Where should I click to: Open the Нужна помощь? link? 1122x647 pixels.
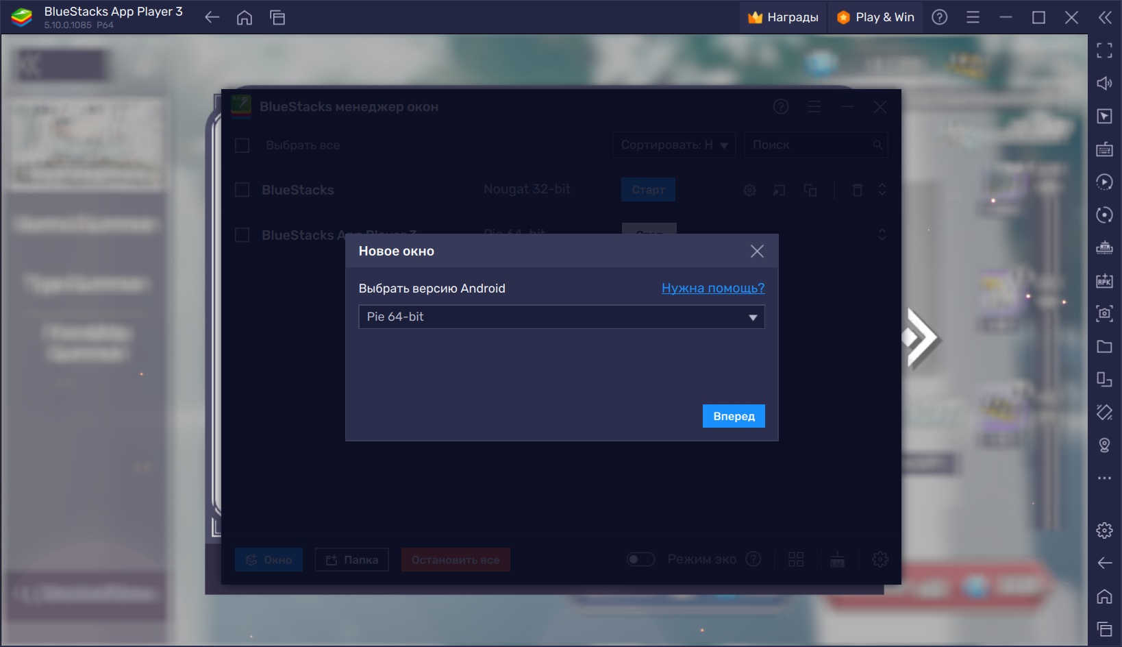[x=713, y=288]
